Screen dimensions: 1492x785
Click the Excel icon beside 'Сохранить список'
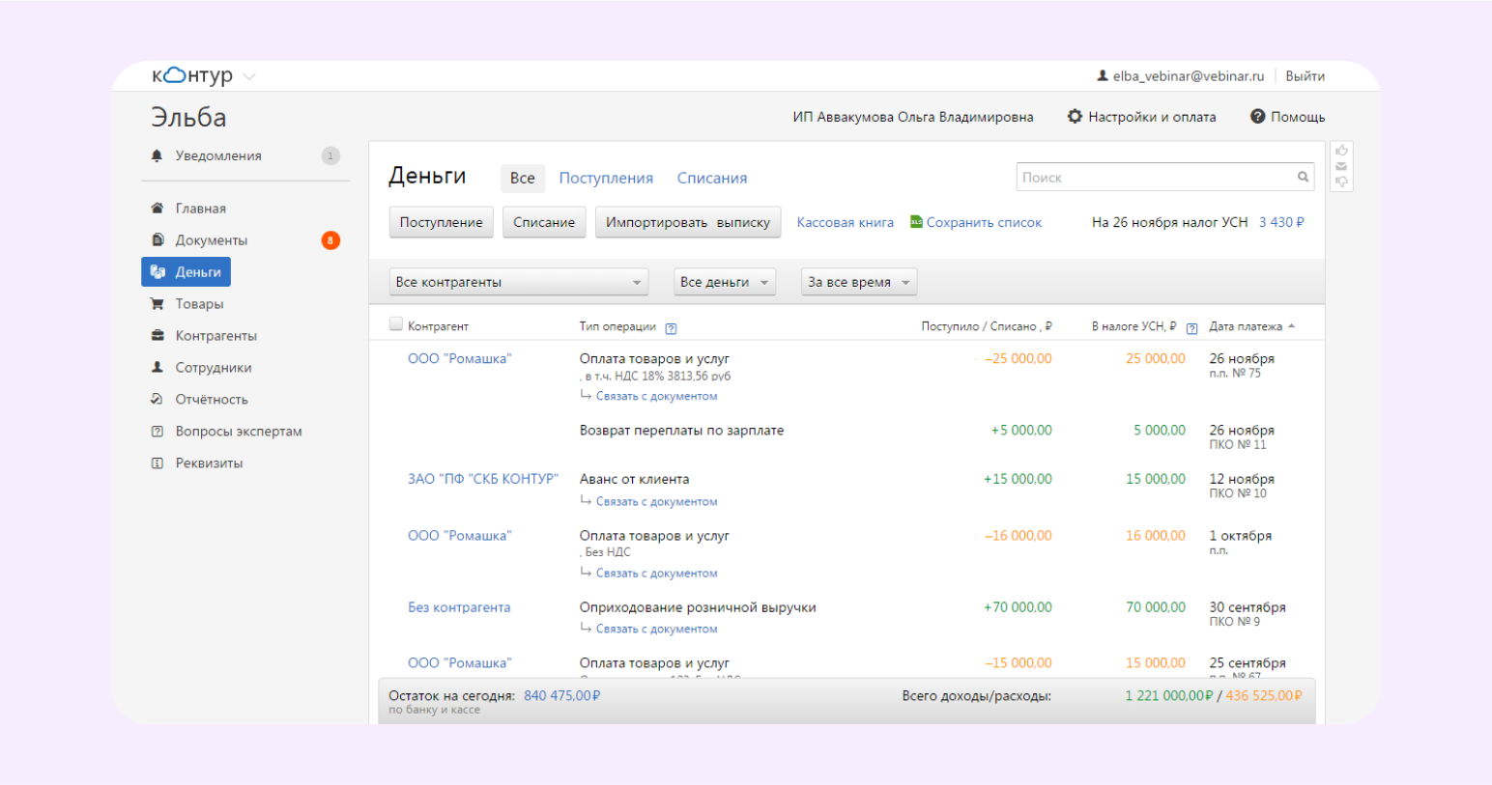[x=916, y=222]
